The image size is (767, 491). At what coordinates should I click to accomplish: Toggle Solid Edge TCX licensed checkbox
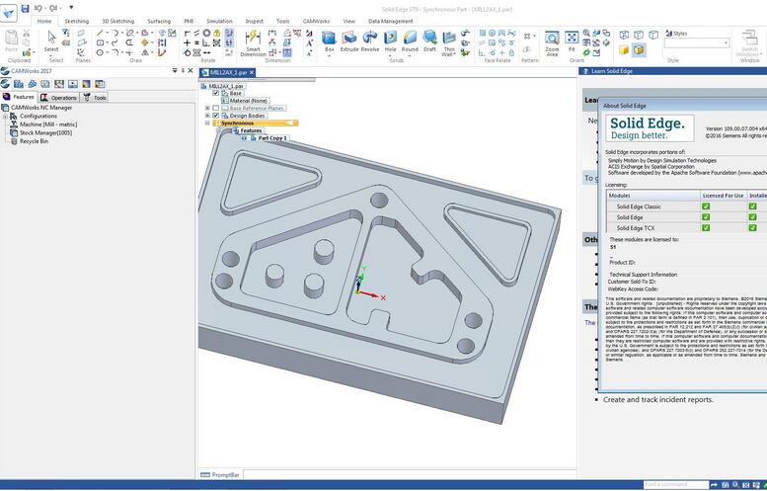click(x=706, y=227)
